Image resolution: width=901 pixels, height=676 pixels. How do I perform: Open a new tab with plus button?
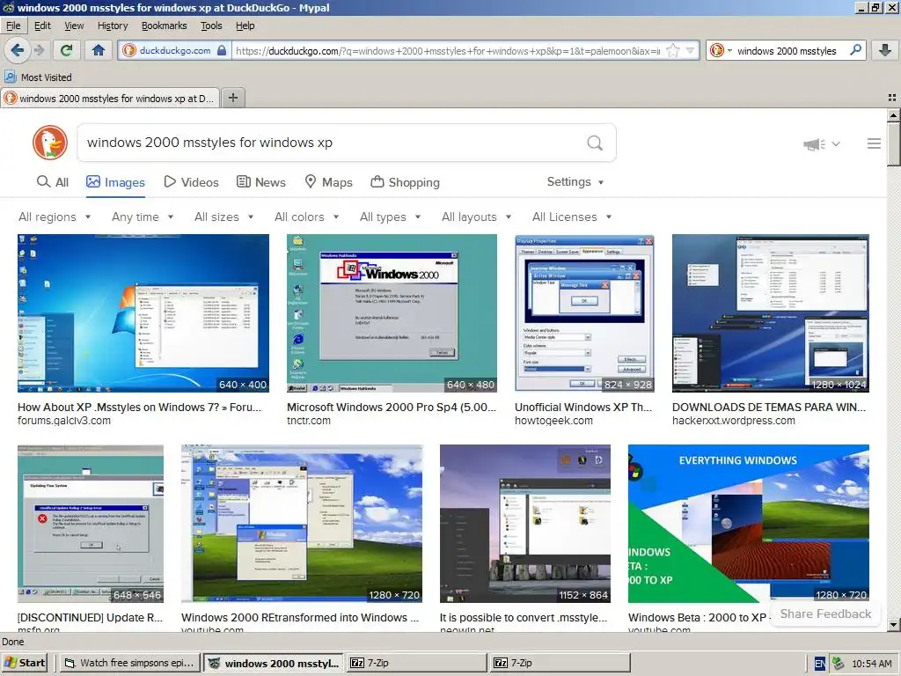(x=232, y=98)
